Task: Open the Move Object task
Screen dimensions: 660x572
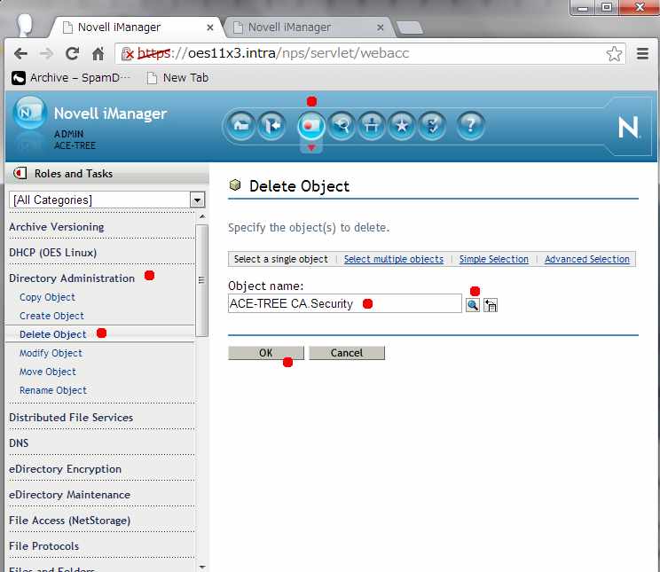Action: (x=48, y=372)
